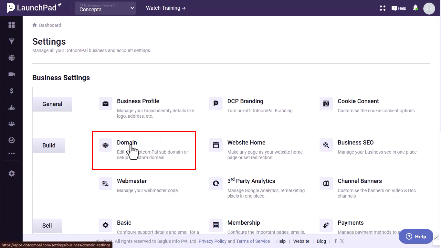Open the dashboard grid icon in sidebar
The image size is (441, 248).
[12, 25]
